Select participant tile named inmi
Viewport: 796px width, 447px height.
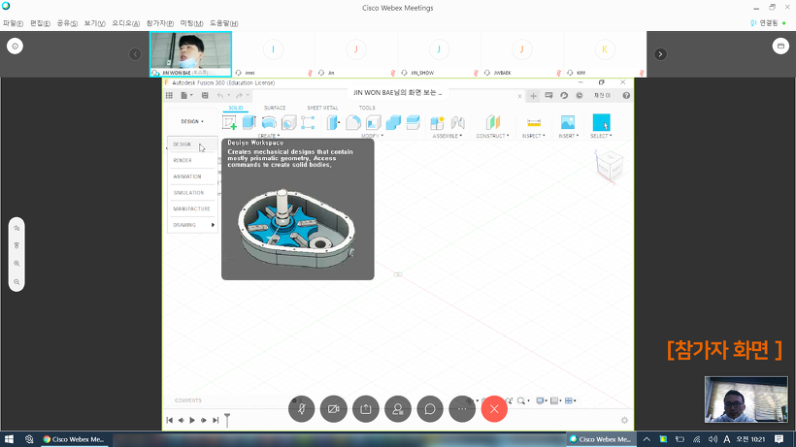273,54
